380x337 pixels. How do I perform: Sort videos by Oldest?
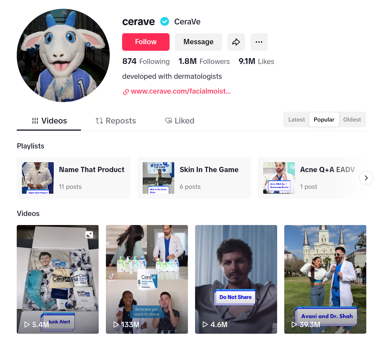click(352, 120)
